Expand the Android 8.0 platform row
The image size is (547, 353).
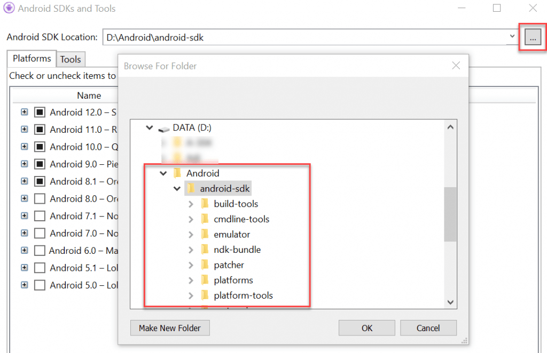(24, 198)
